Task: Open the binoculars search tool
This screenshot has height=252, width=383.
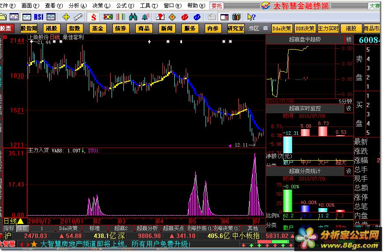Action: [x=133, y=17]
